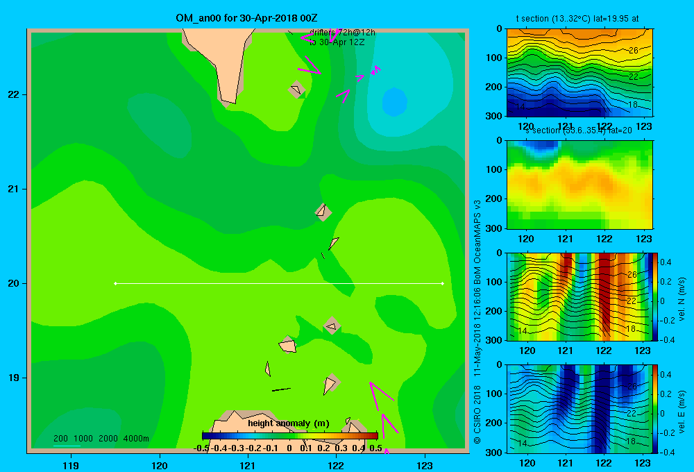This screenshot has width=694, height=472.
Task: Click the low-salinity blue patch in salinity panel
Action: (x=541, y=147)
